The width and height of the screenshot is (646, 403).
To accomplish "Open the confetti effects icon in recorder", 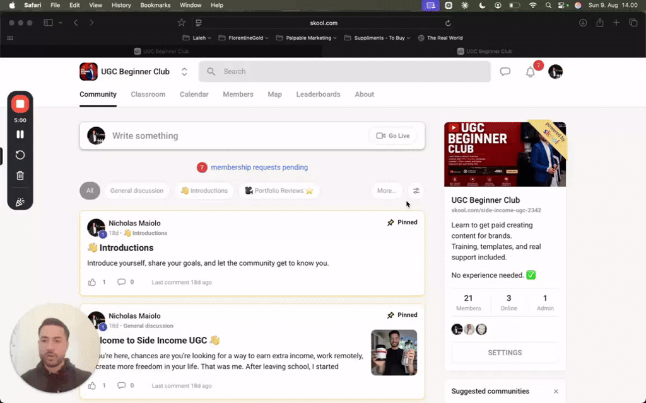I will pyautogui.click(x=20, y=202).
